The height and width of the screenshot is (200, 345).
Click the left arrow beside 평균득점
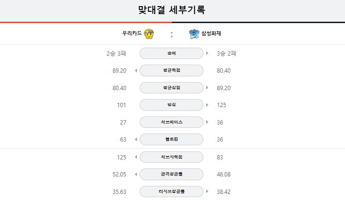(x=136, y=70)
